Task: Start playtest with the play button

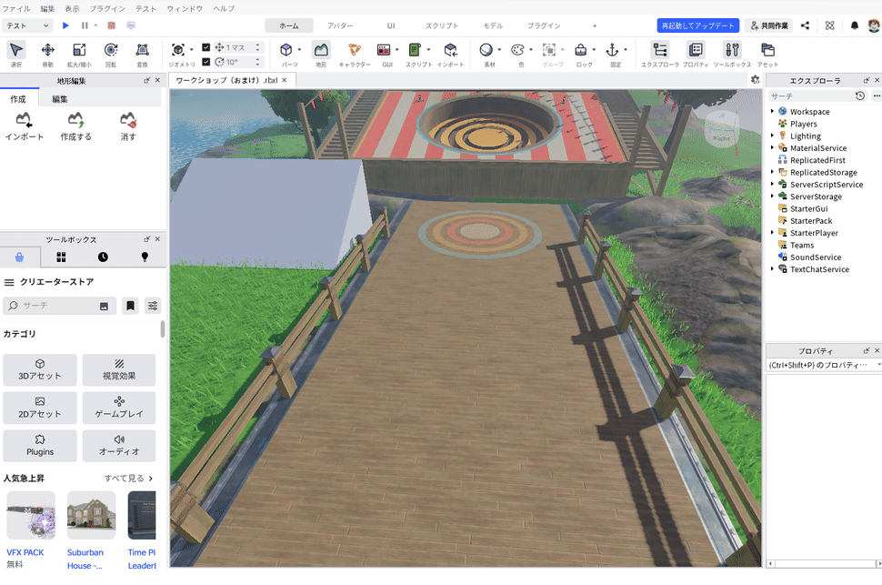Action: pos(65,25)
